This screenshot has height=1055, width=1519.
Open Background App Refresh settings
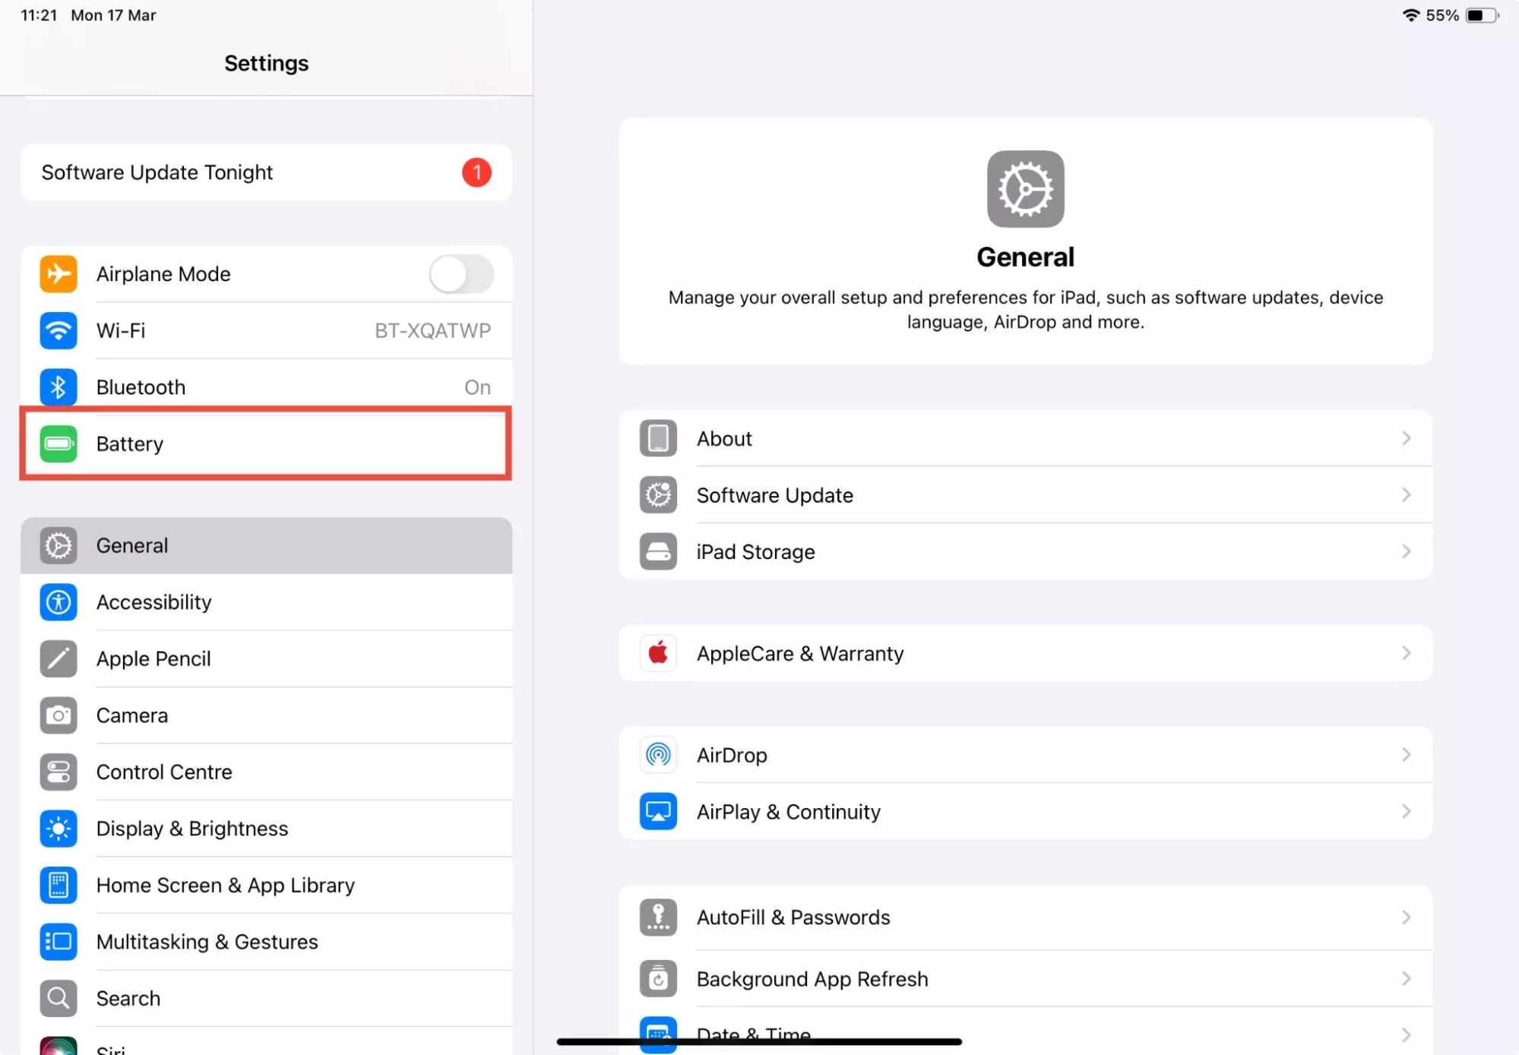(x=812, y=979)
